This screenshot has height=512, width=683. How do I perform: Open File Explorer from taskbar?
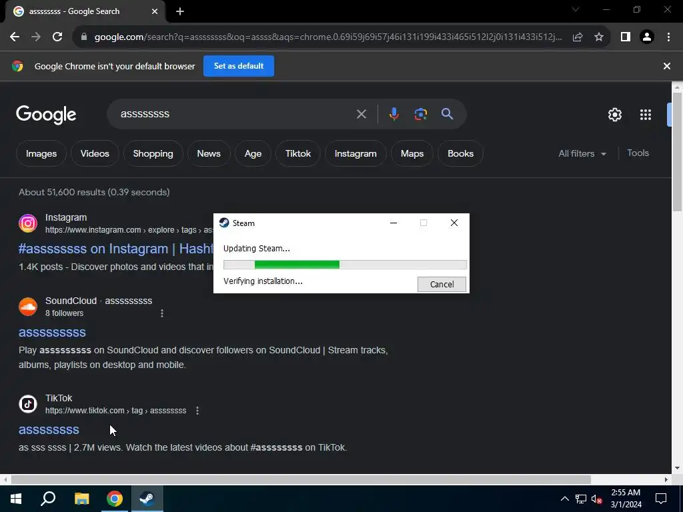pos(81,499)
